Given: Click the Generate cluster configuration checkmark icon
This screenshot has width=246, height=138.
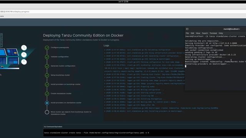Looking at the screenshot, I should 47,66.
